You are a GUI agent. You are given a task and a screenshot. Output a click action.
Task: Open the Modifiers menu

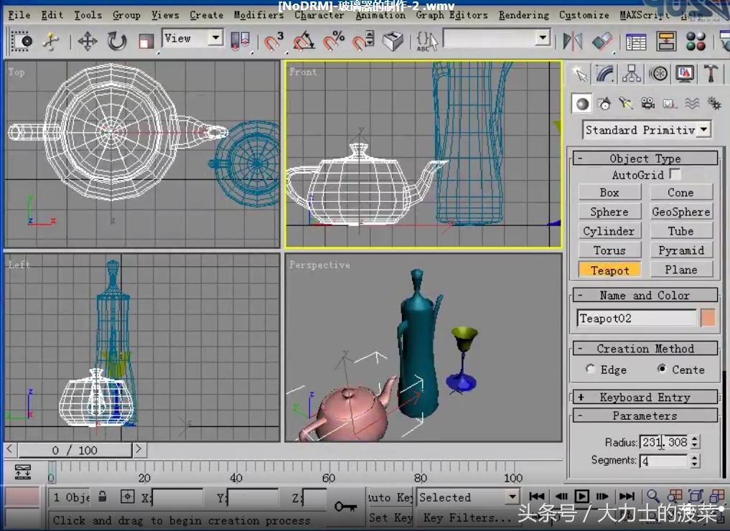(x=258, y=14)
